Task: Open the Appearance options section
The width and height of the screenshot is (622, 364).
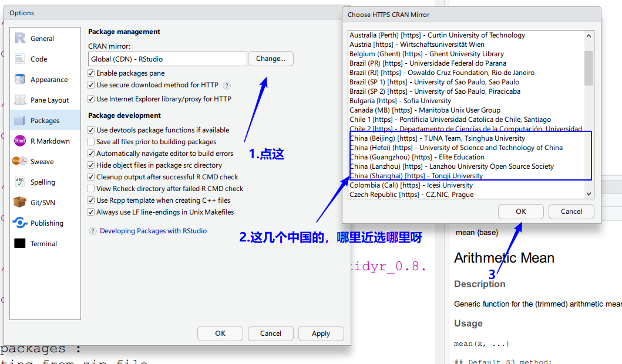Action: click(45, 80)
